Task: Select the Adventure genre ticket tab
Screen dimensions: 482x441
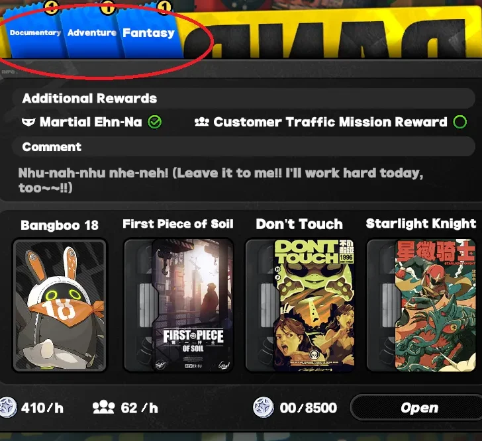Action: tap(91, 32)
